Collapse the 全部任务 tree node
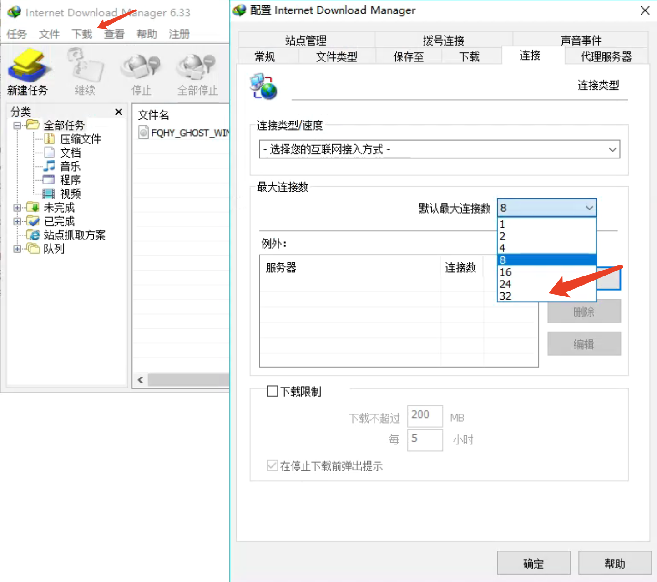Screen dimensions: 657x582 tap(17, 125)
